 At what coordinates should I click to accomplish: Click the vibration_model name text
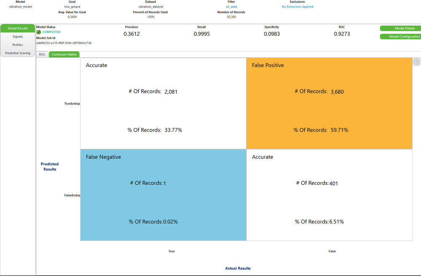pos(20,7)
